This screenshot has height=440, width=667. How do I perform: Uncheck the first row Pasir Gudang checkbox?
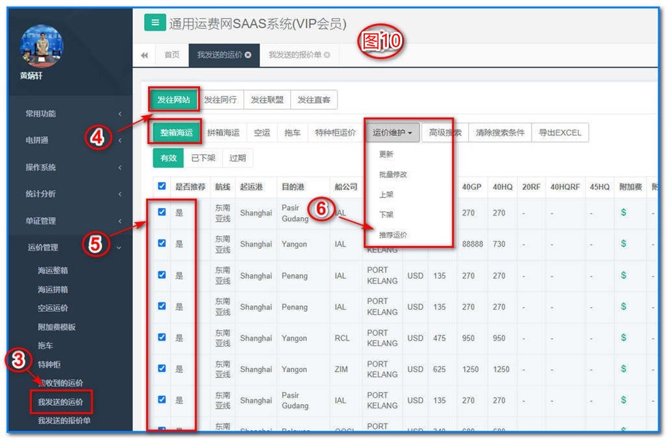coord(161,212)
